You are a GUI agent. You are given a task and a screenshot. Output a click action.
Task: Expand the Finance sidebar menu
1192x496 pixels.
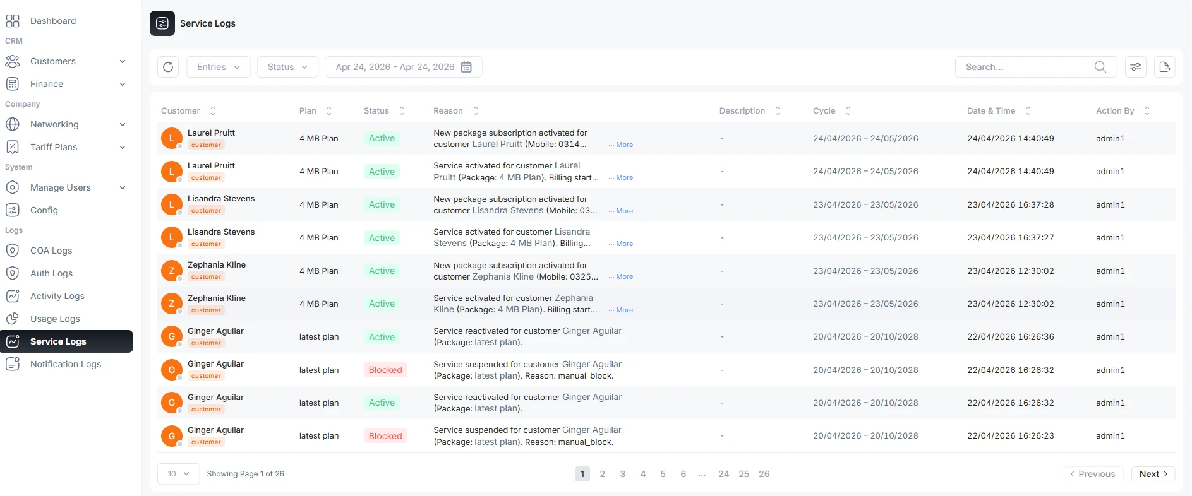click(123, 84)
